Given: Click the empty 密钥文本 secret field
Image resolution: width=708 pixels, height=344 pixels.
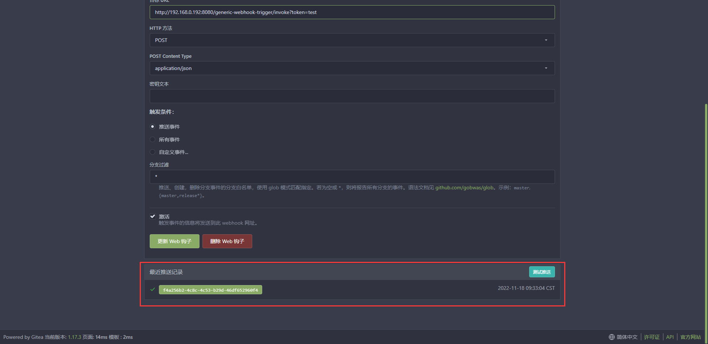Looking at the screenshot, I should coord(352,96).
